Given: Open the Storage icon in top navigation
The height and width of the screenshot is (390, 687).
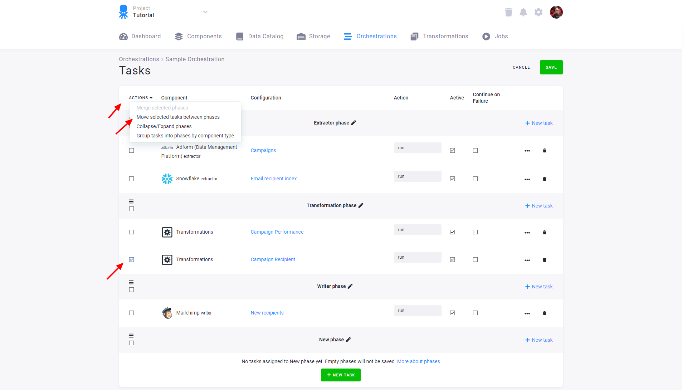Looking at the screenshot, I should pos(301,36).
